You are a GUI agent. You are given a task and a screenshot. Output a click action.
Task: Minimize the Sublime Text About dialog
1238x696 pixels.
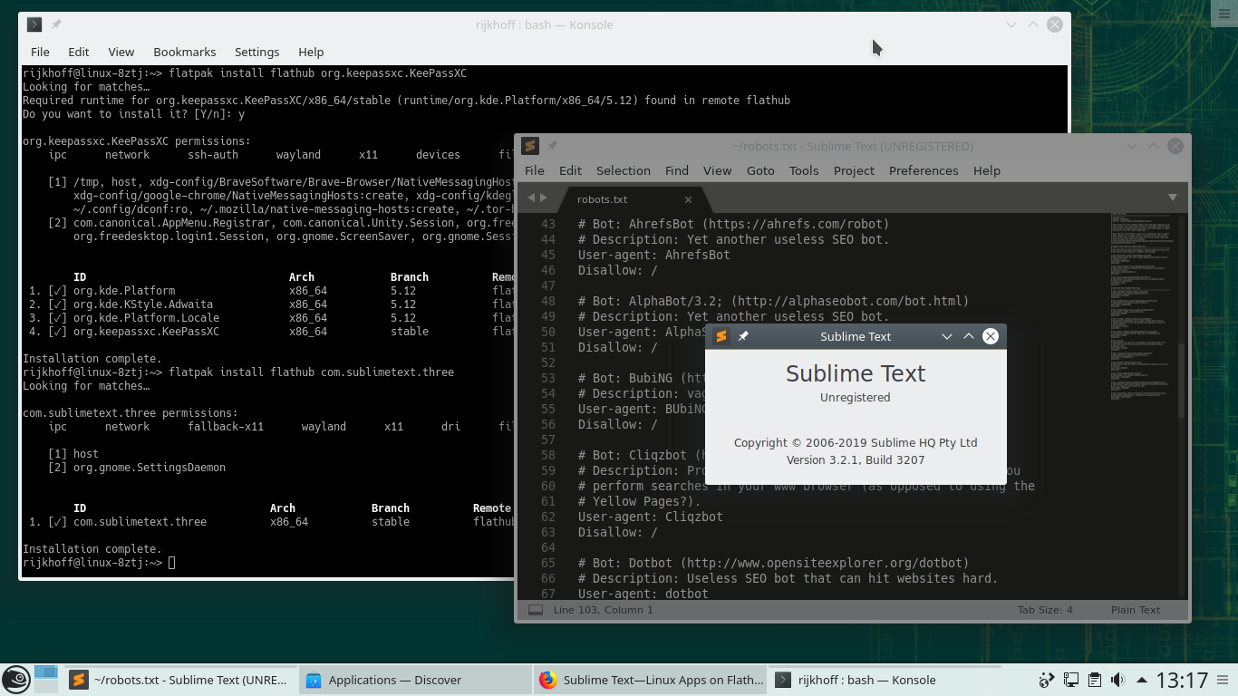click(x=947, y=336)
